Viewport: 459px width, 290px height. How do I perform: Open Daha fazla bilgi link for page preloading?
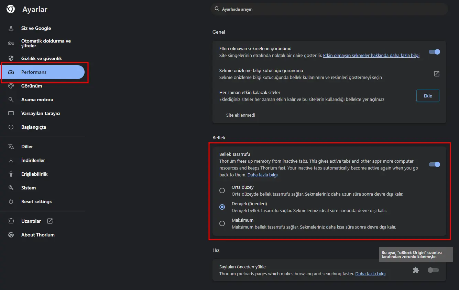370,274
